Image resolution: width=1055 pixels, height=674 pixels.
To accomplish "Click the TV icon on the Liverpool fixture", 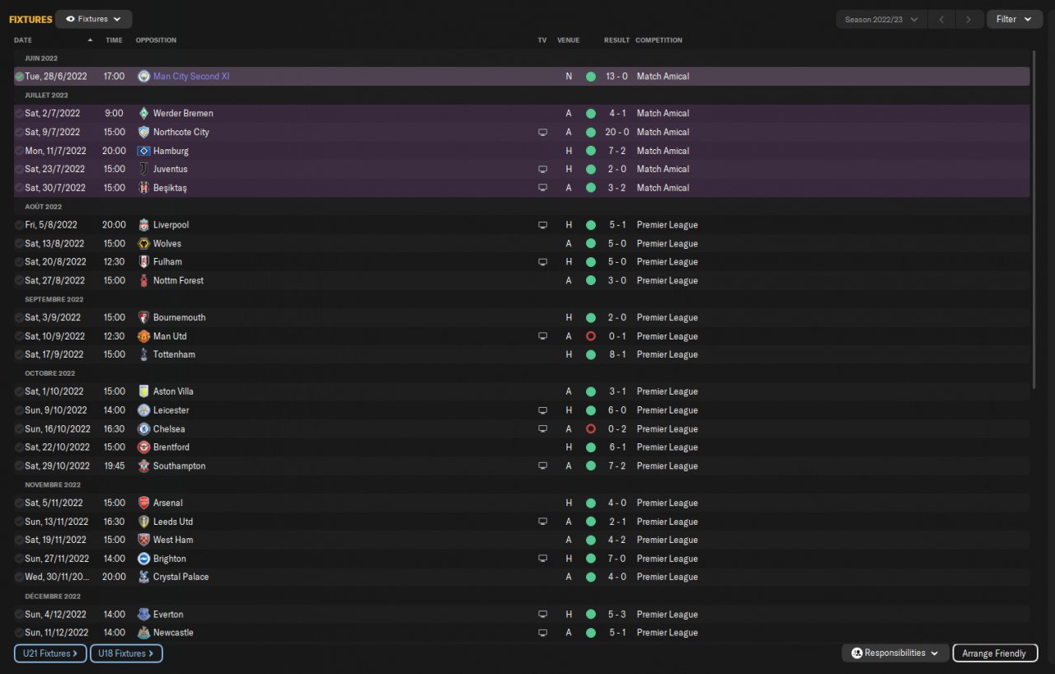I will [x=542, y=225].
